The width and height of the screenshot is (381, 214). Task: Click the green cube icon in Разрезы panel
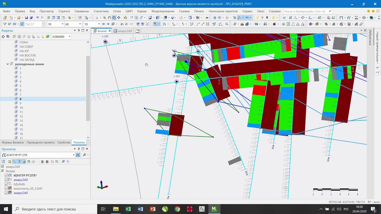pos(47,37)
